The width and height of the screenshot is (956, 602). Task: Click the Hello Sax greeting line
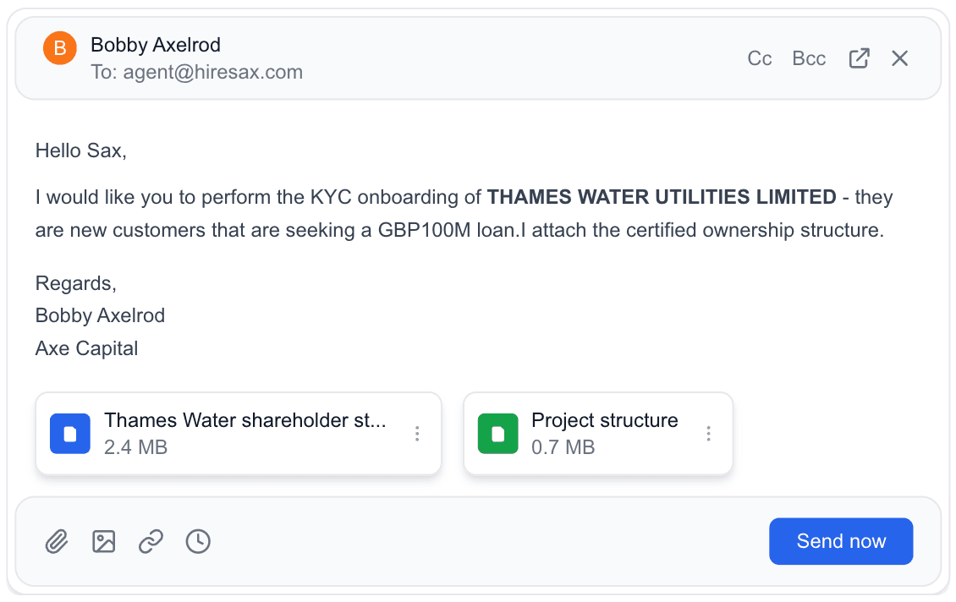click(x=80, y=151)
